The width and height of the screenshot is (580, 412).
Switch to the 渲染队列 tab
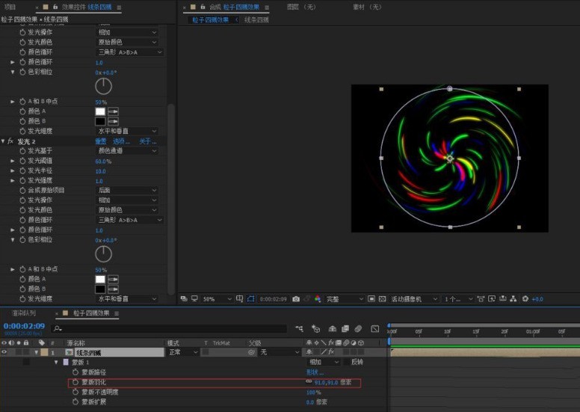(24, 313)
